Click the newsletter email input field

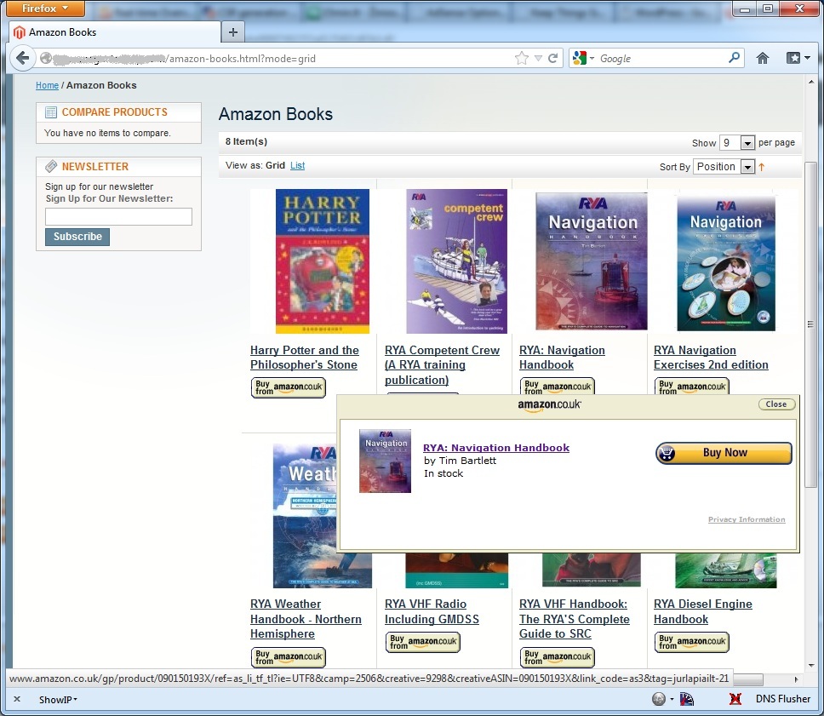(119, 216)
